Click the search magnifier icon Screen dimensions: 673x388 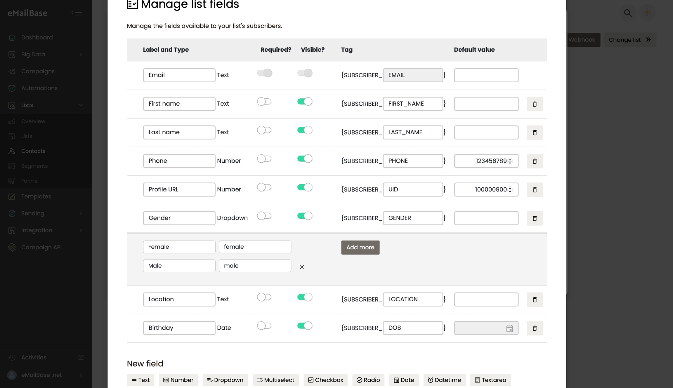coord(628,13)
